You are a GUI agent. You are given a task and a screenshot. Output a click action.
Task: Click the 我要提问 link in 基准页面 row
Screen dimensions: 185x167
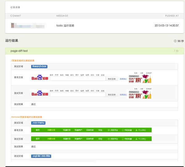pyautogui.click(x=123, y=79)
